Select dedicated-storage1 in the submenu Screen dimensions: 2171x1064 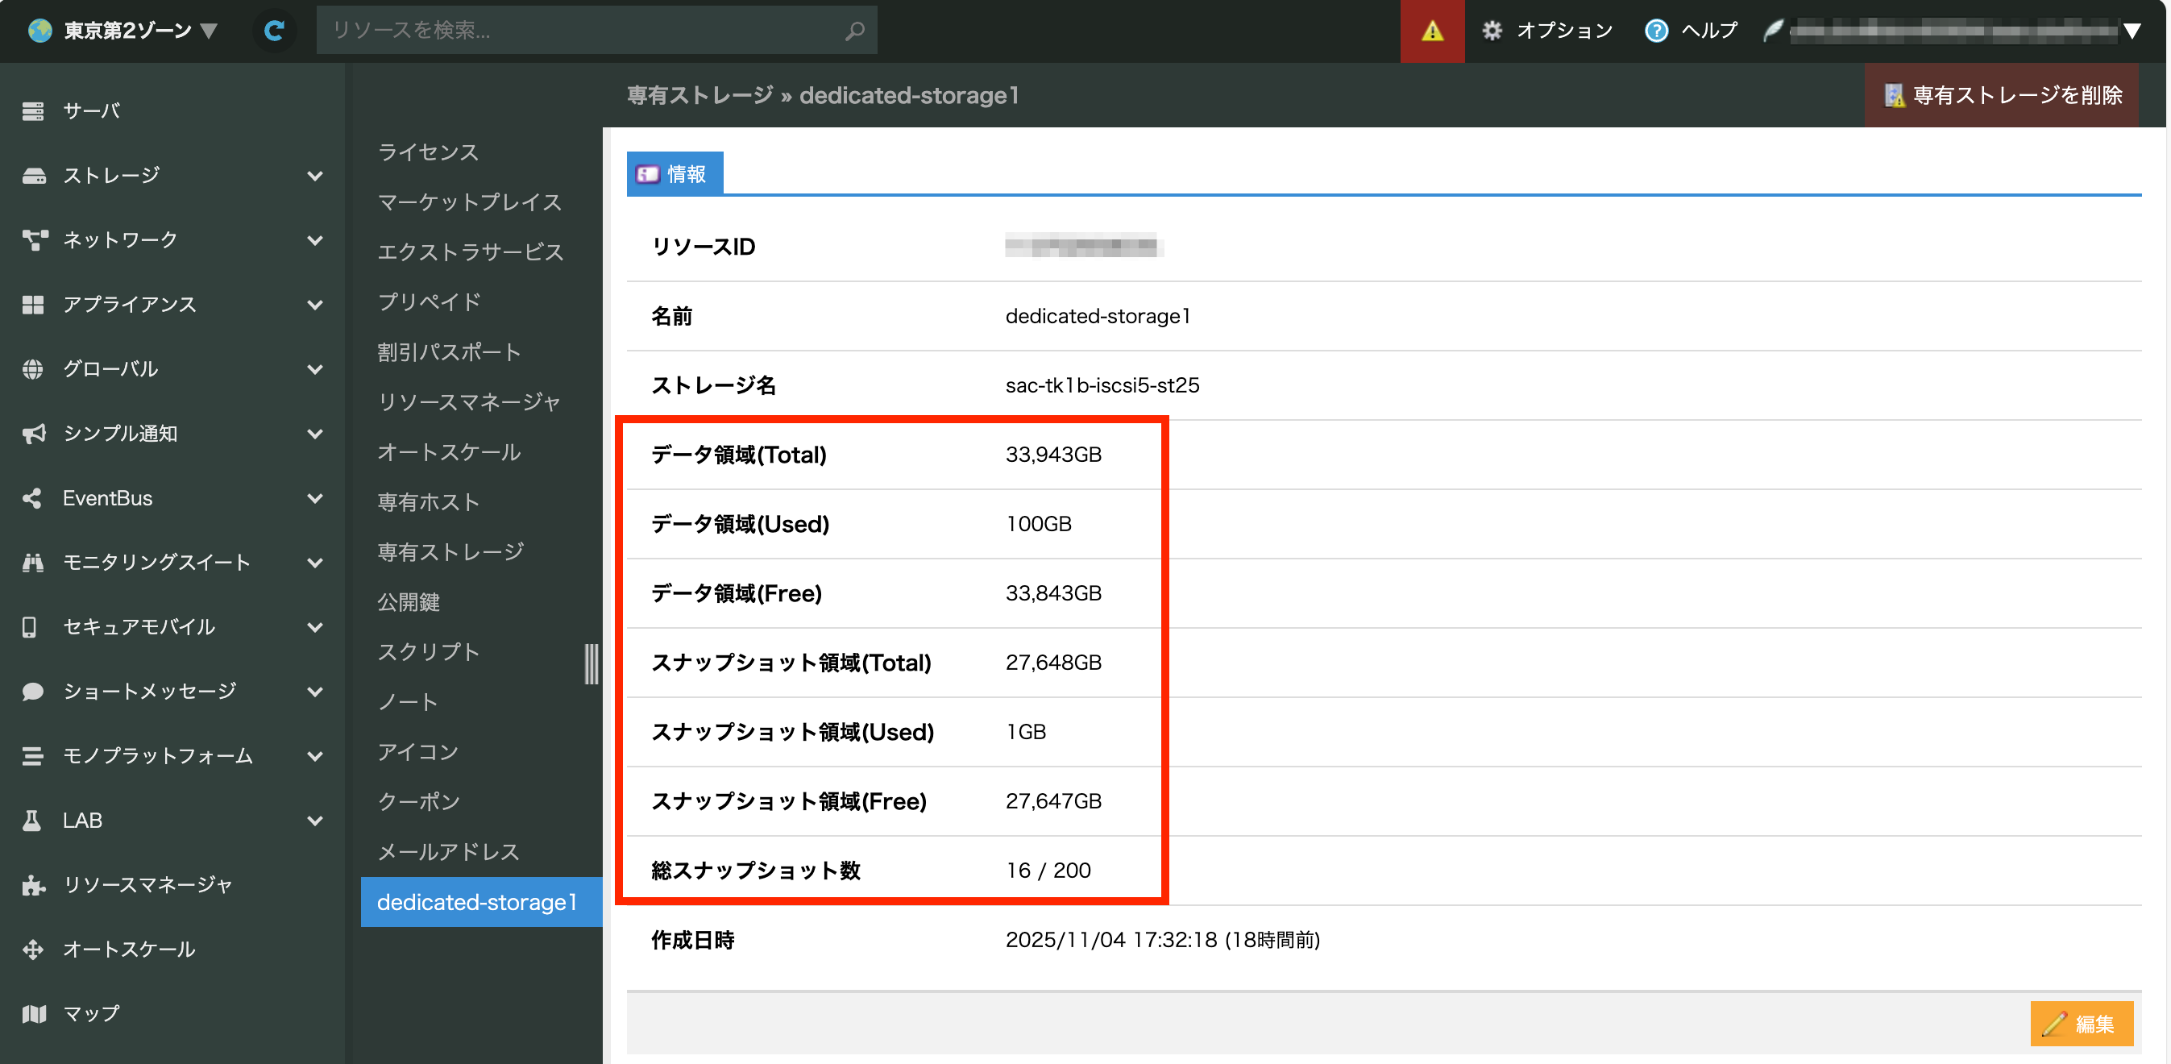coord(477,902)
